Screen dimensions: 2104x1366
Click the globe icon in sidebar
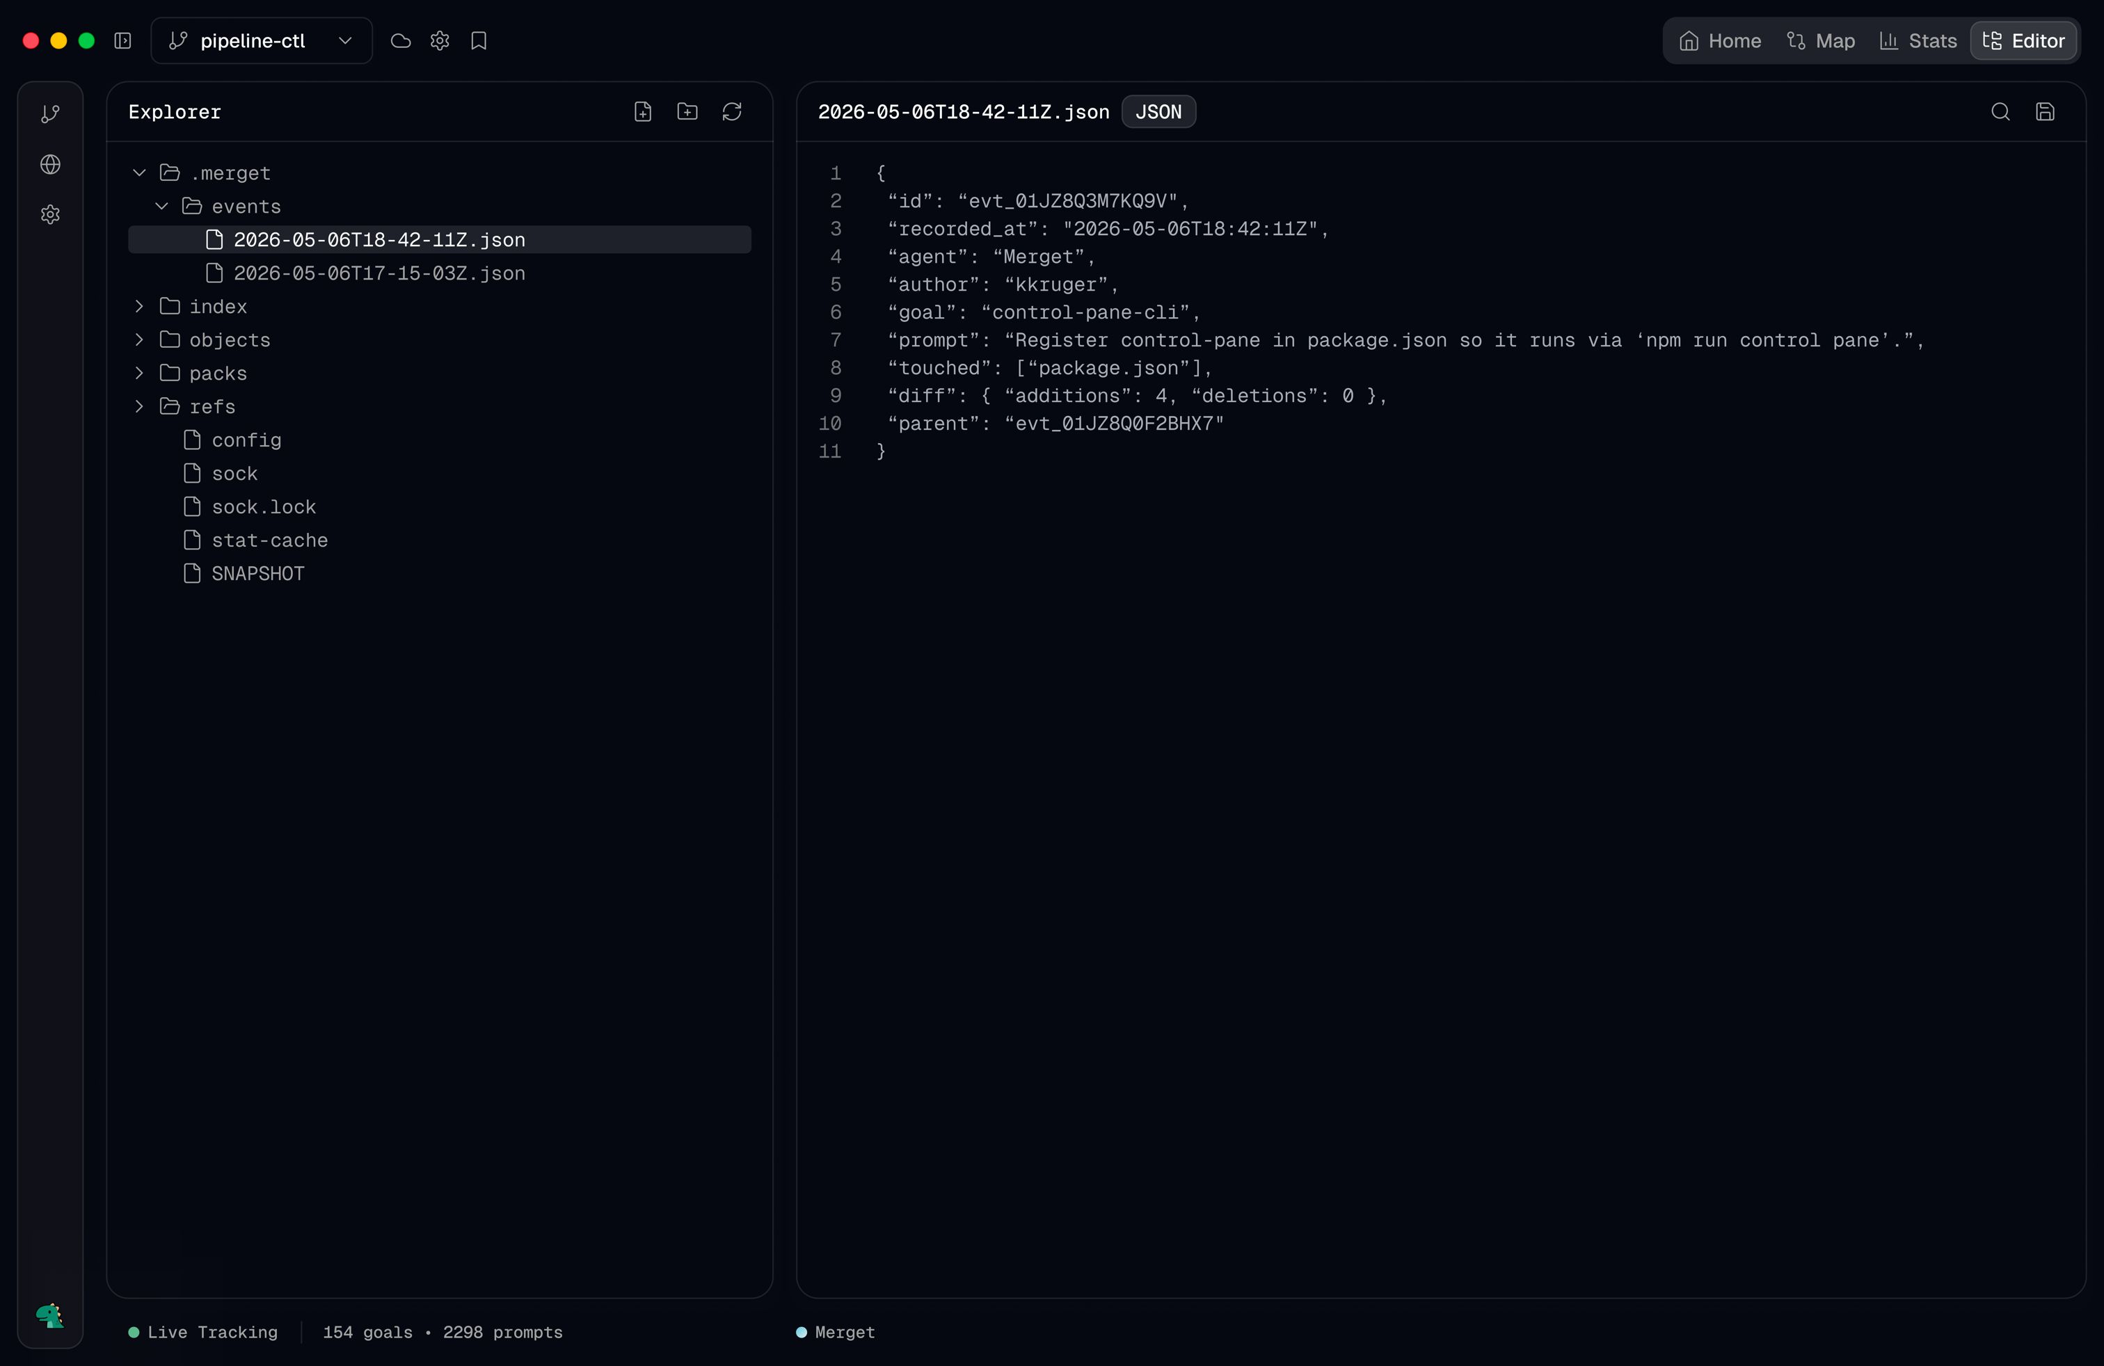point(50,164)
